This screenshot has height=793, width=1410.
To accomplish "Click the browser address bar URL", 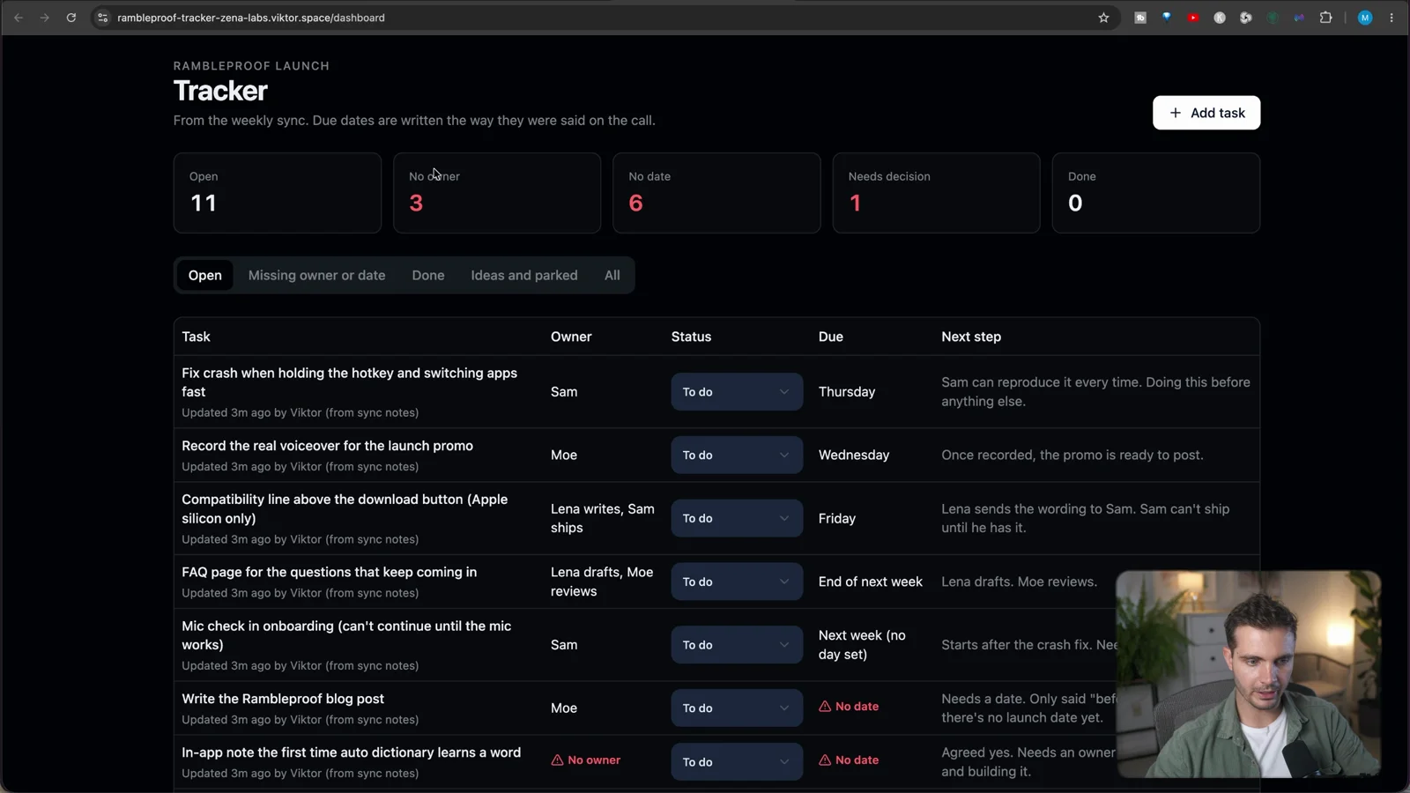I will coord(251,18).
